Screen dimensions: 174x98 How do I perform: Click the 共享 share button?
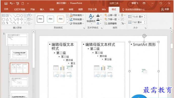tap(165, 9)
